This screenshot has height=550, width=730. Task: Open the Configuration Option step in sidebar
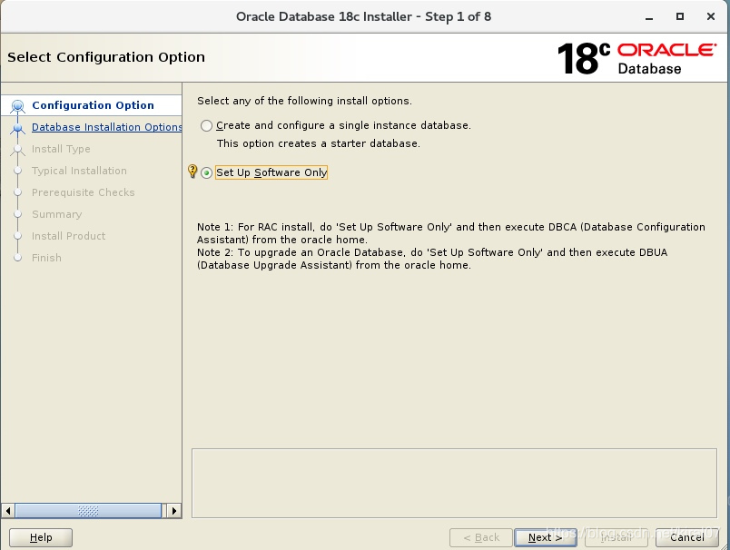click(93, 105)
